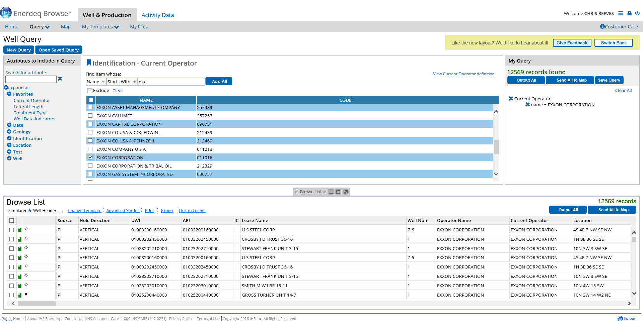Switch to the Activity Data tab
This screenshot has height=328, width=643.
(x=157, y=15)
